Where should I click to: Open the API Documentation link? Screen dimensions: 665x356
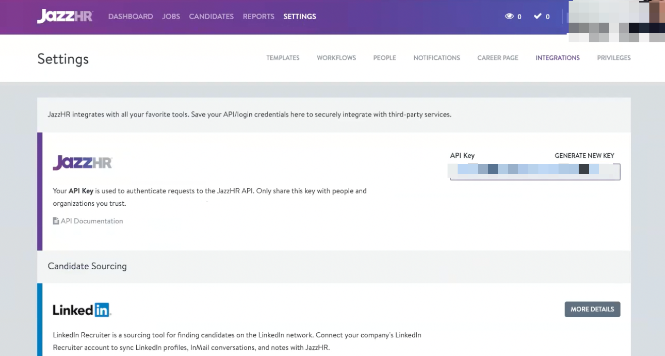(92, 221)
